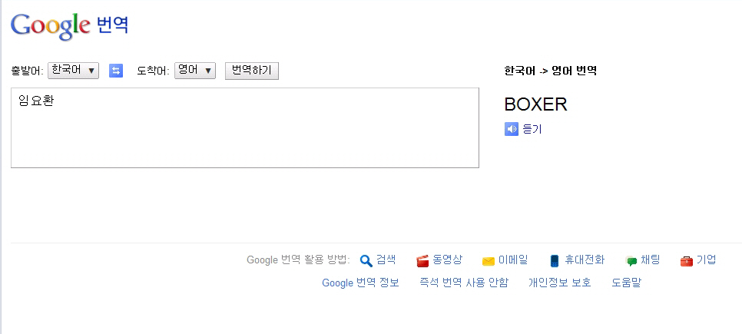Open the source language 한국어 dropdown
Image resolution: width=742 pixels, height=334 pixels.
click(x=73, y=71)
